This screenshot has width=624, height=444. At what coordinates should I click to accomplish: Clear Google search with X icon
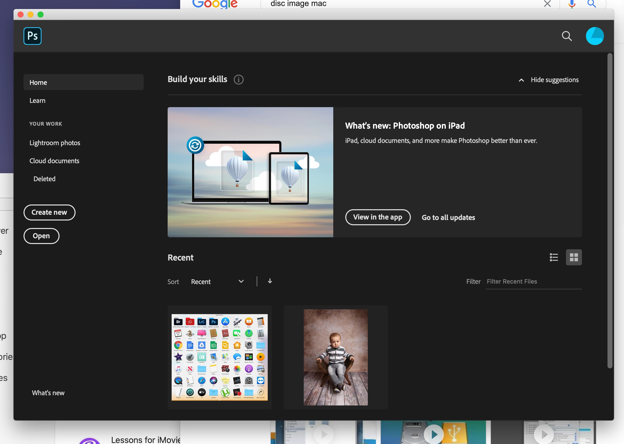click(547, 4)
